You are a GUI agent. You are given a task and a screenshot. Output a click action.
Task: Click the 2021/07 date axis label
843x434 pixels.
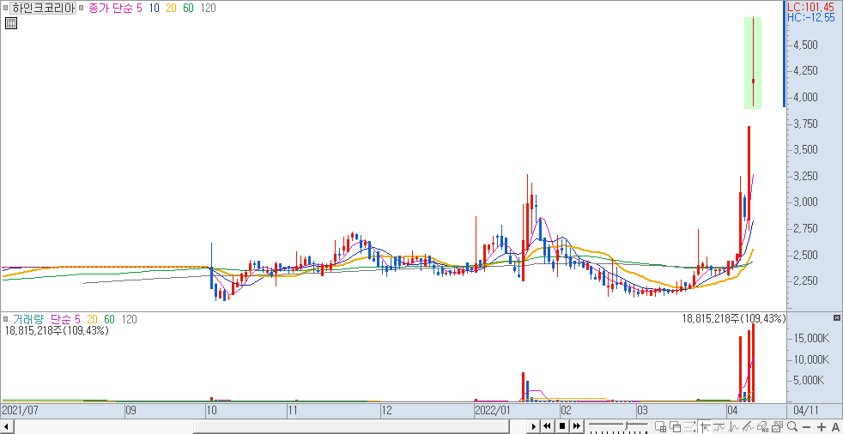pyautogui.click(x=20, y=411)
